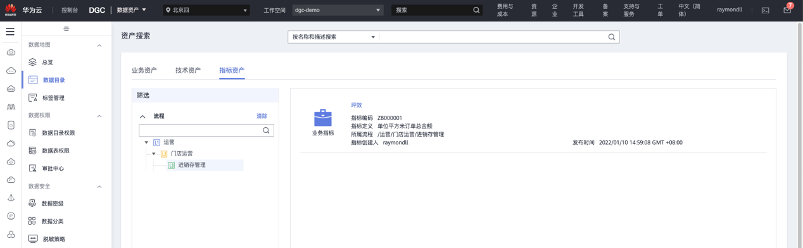Image resolution: width=803 pixels, height=248 pixels.
Task: Click the 数据表权限 icon
Action: (x=33, y=151)
